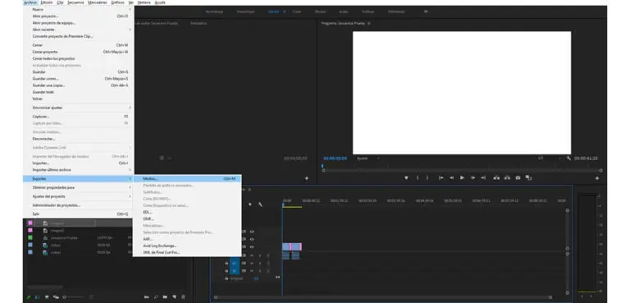
Task: Open the Nuevo submenu
Action: coord(79,9)
